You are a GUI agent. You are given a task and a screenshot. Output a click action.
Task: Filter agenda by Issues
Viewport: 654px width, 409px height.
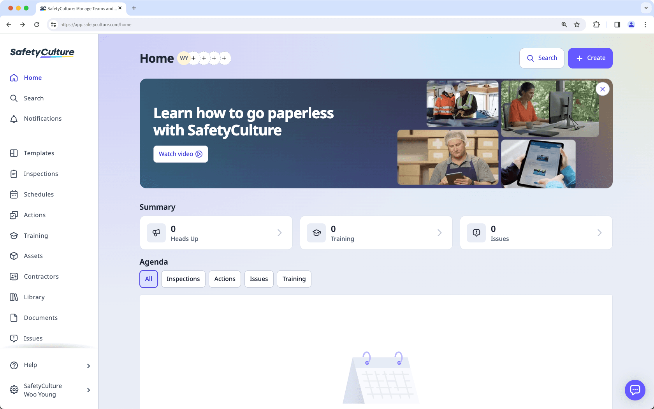tap(258, 279)
